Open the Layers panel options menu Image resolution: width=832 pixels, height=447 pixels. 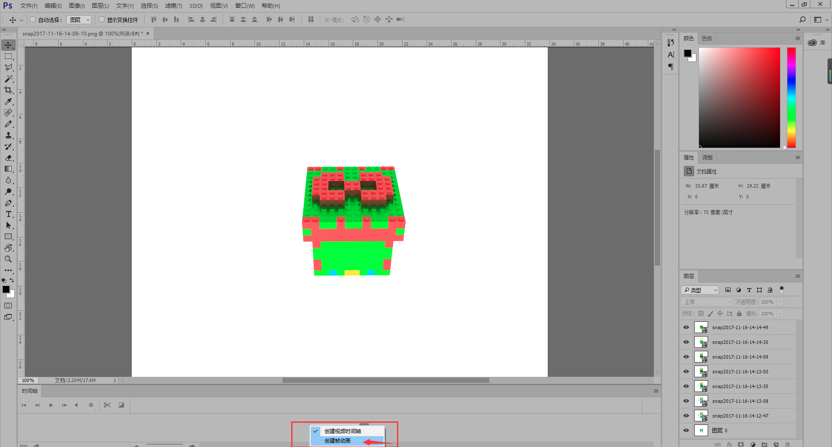point(798,276)
